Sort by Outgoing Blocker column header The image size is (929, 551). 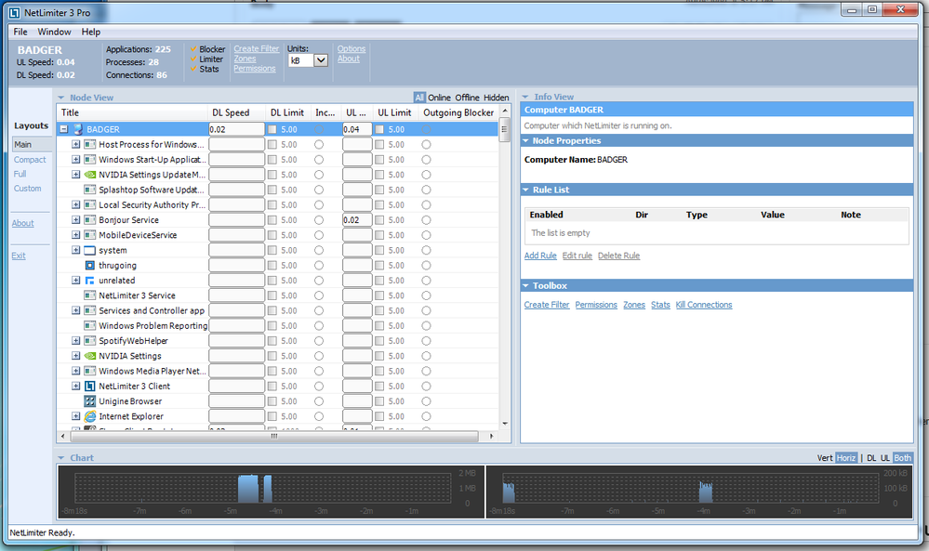click(458, 112)
